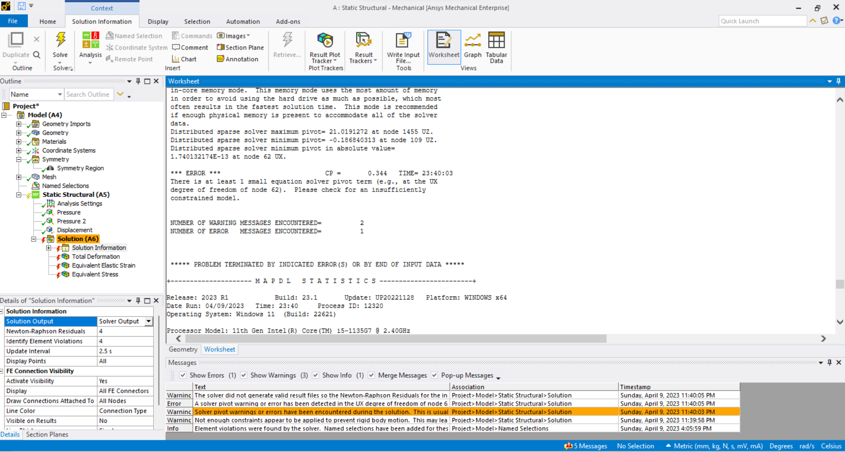Image resolution: width=845 pixels, height=452 pixels.
Task: Toggle Show Errors checkbox
Action: click(x=183, y=375)
